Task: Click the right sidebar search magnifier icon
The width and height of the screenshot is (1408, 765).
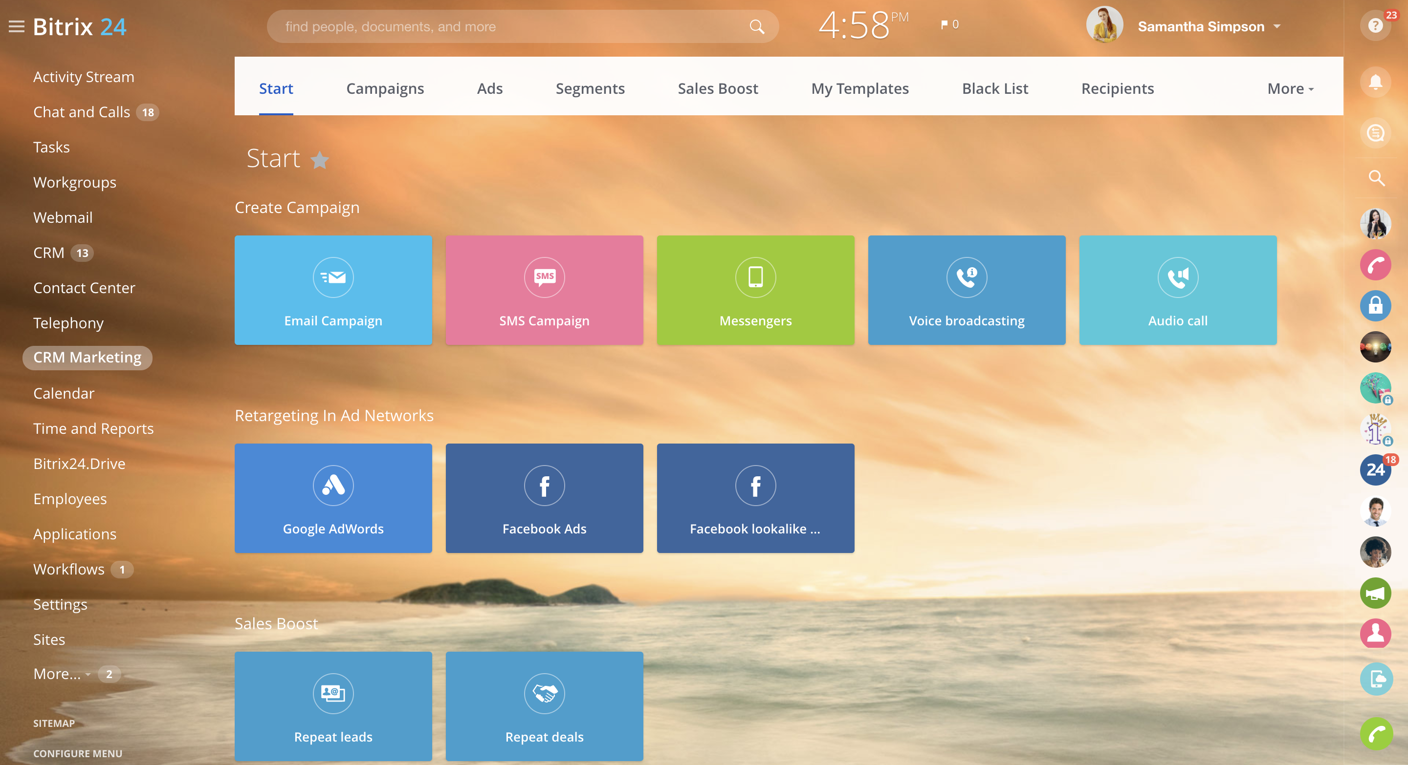Action: coord(1375,178)
